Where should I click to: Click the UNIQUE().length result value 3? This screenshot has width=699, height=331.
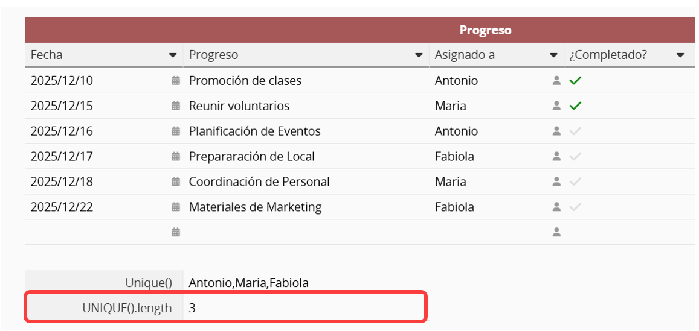[192, 308]
